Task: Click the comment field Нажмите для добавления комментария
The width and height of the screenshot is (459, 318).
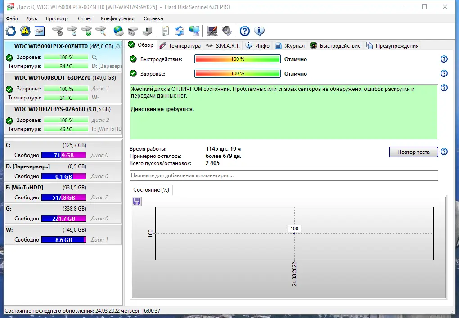Action: [x=284, y=175]
